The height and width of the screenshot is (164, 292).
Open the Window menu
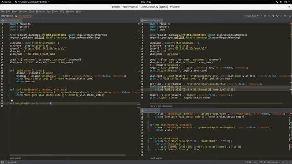tap(70, 11)
